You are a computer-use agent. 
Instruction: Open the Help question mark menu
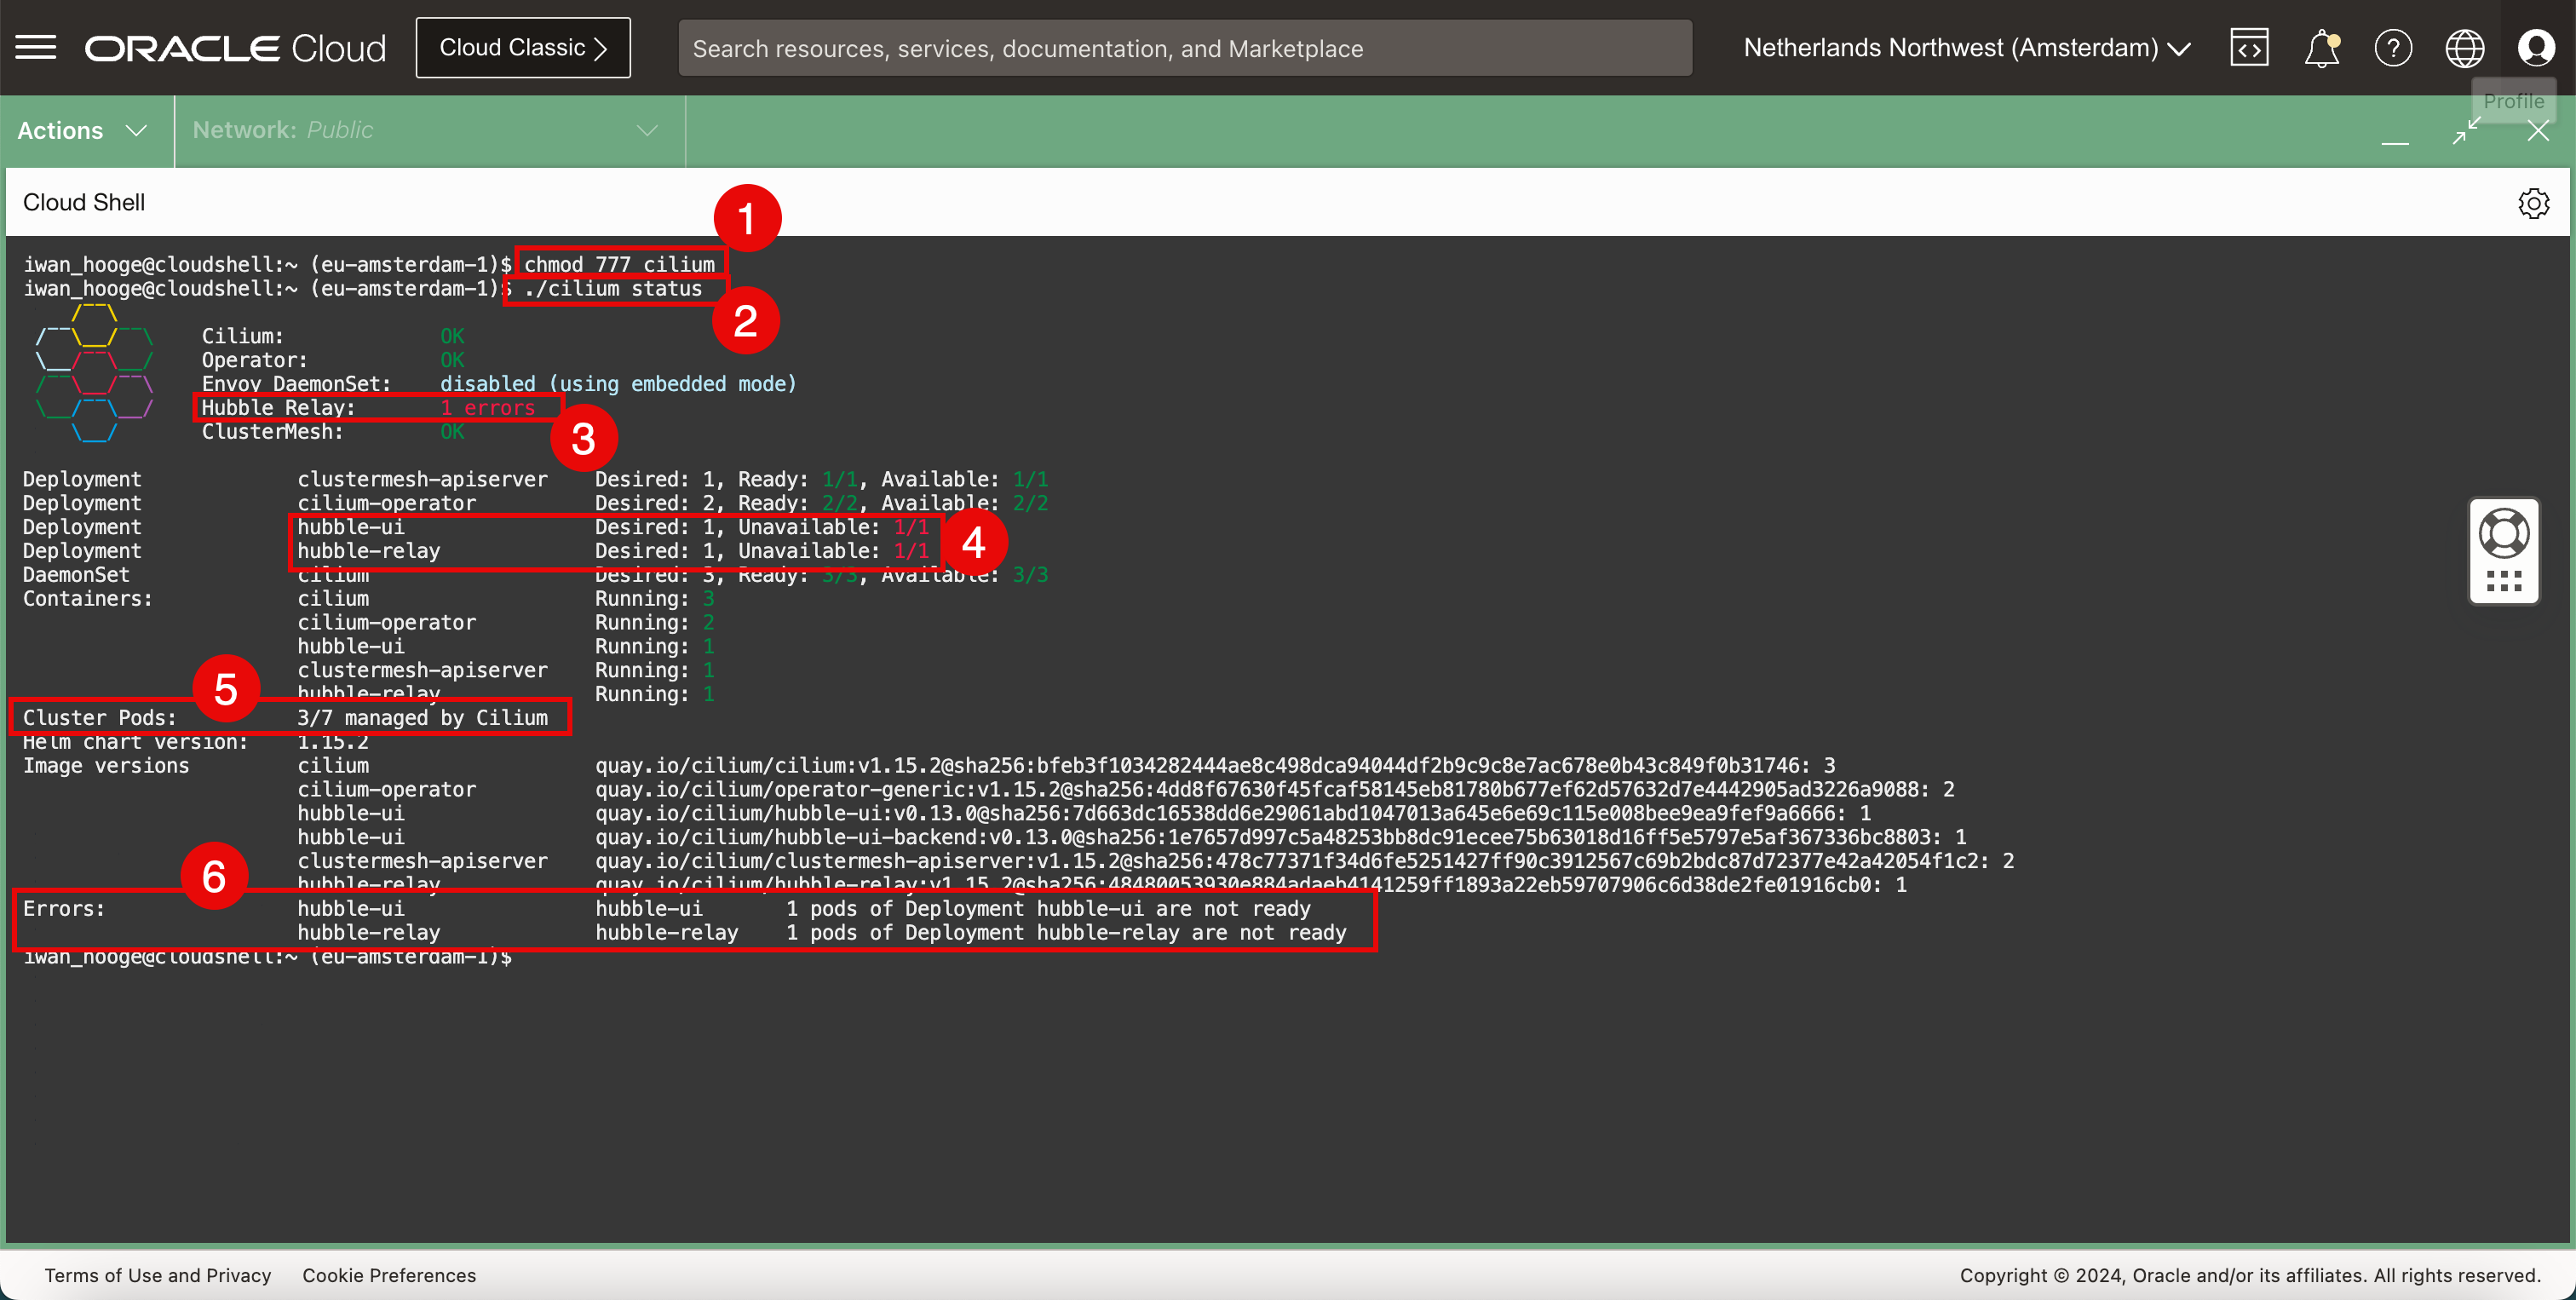coord(2393,47)
